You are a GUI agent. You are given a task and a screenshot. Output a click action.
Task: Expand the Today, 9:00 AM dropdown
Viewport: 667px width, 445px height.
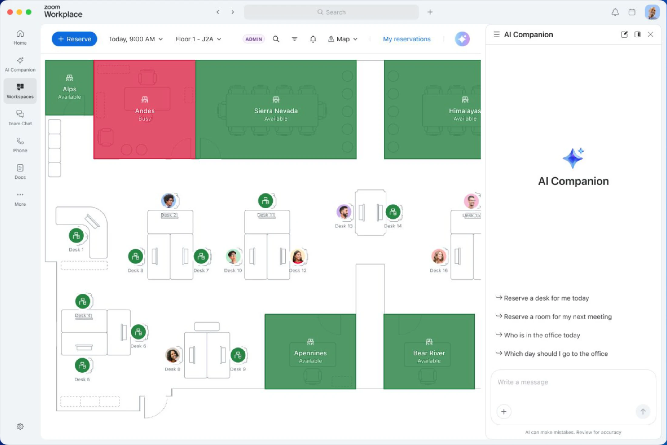tap(136, 39)
